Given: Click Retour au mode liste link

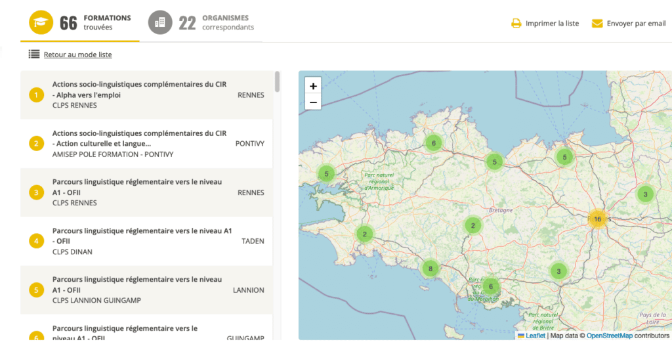Looking at the screenshot, I should pos(77,55).
